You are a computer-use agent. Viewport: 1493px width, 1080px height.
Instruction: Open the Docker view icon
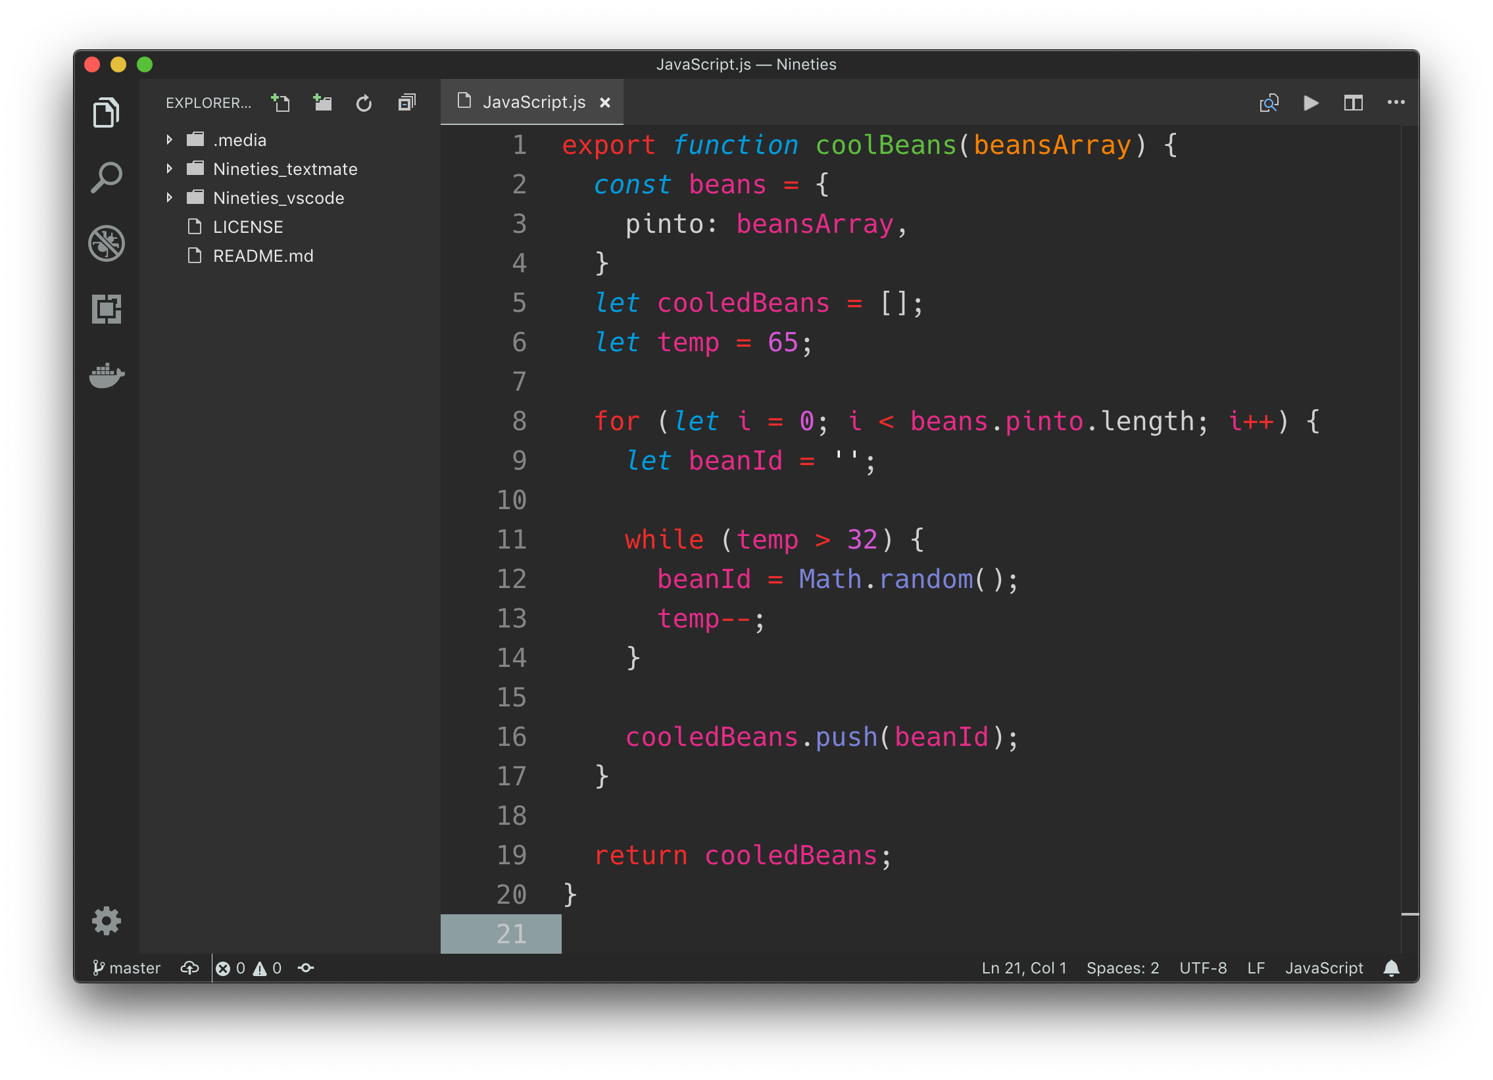(106, 375)
